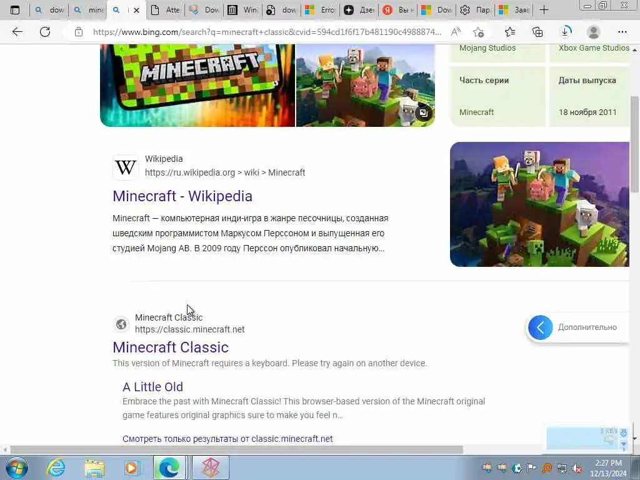Switch to the 'Erro' Microsoft tab

(321, 10)
